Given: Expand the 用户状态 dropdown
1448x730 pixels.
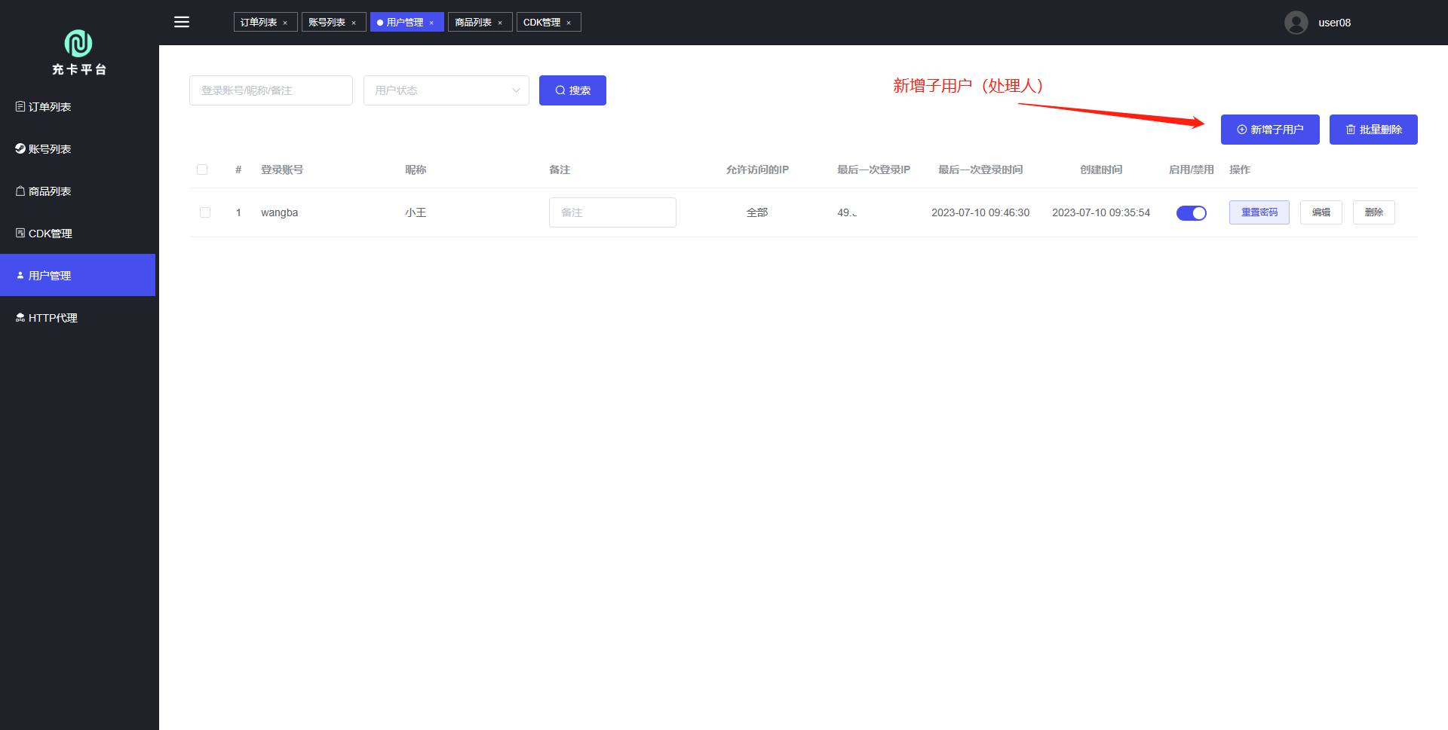Looking at the screenshot, I should pyautogui.click(x=446, y=90).
